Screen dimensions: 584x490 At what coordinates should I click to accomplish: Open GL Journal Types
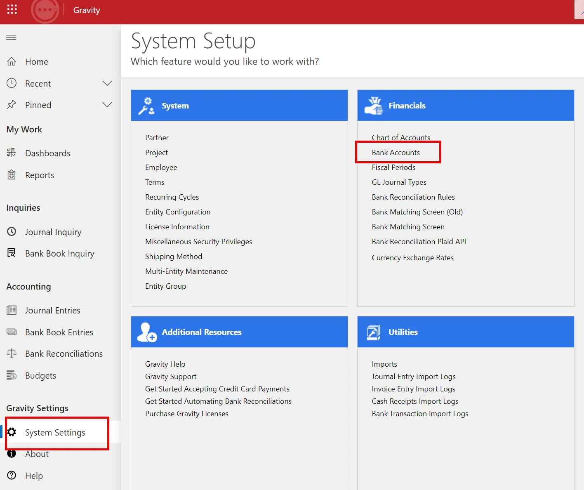pyautogui.click(x=399, y=182)
